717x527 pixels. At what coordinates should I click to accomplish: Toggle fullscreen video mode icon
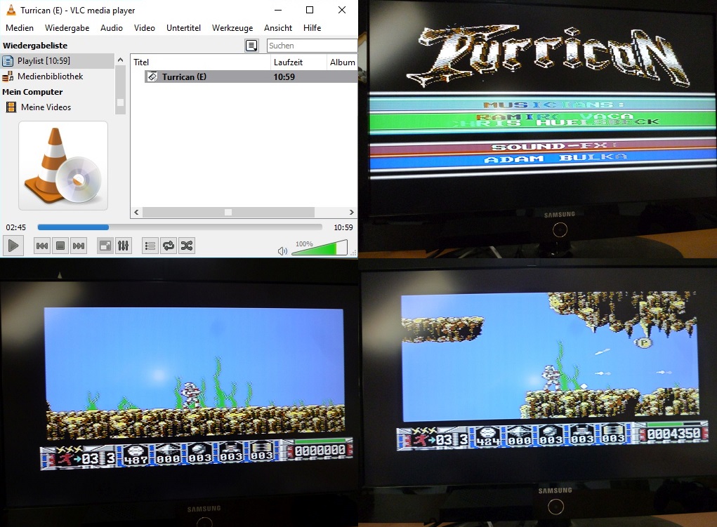[x=105, y=246]
